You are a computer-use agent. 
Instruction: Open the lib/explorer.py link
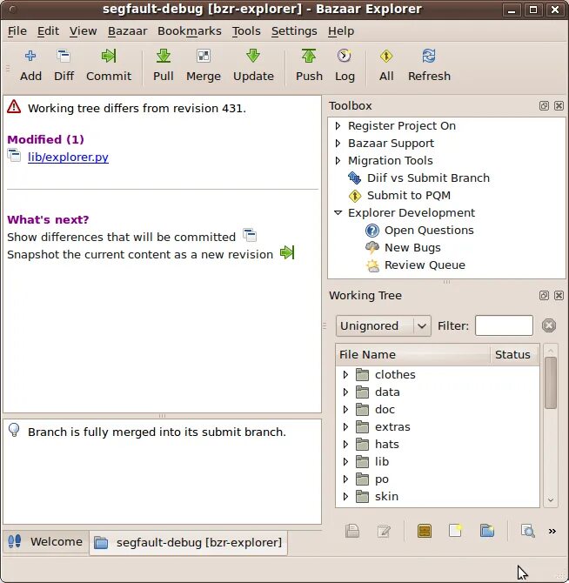point(68,157)
